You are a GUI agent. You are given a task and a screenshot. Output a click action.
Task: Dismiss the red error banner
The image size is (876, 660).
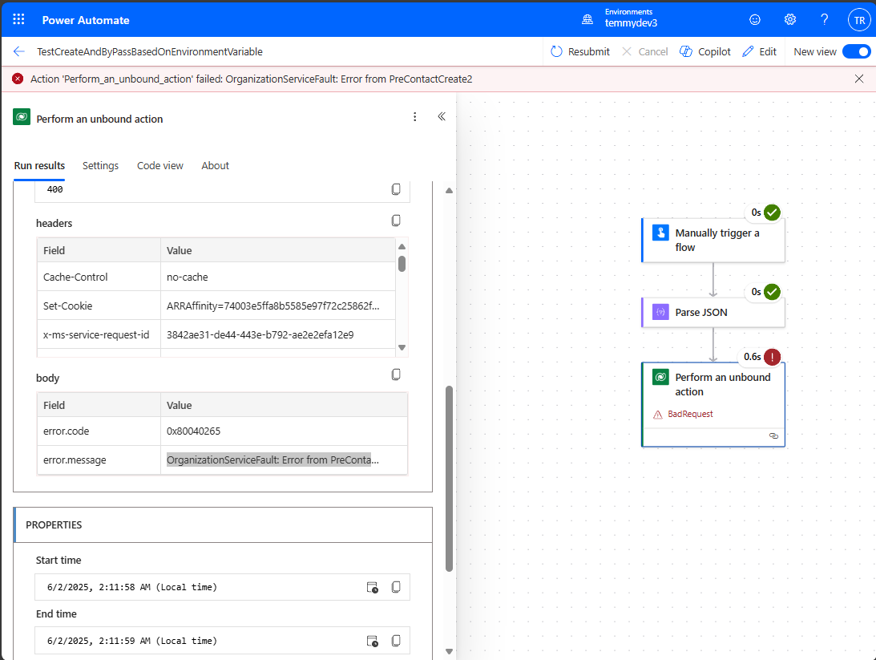pos(859,79)
